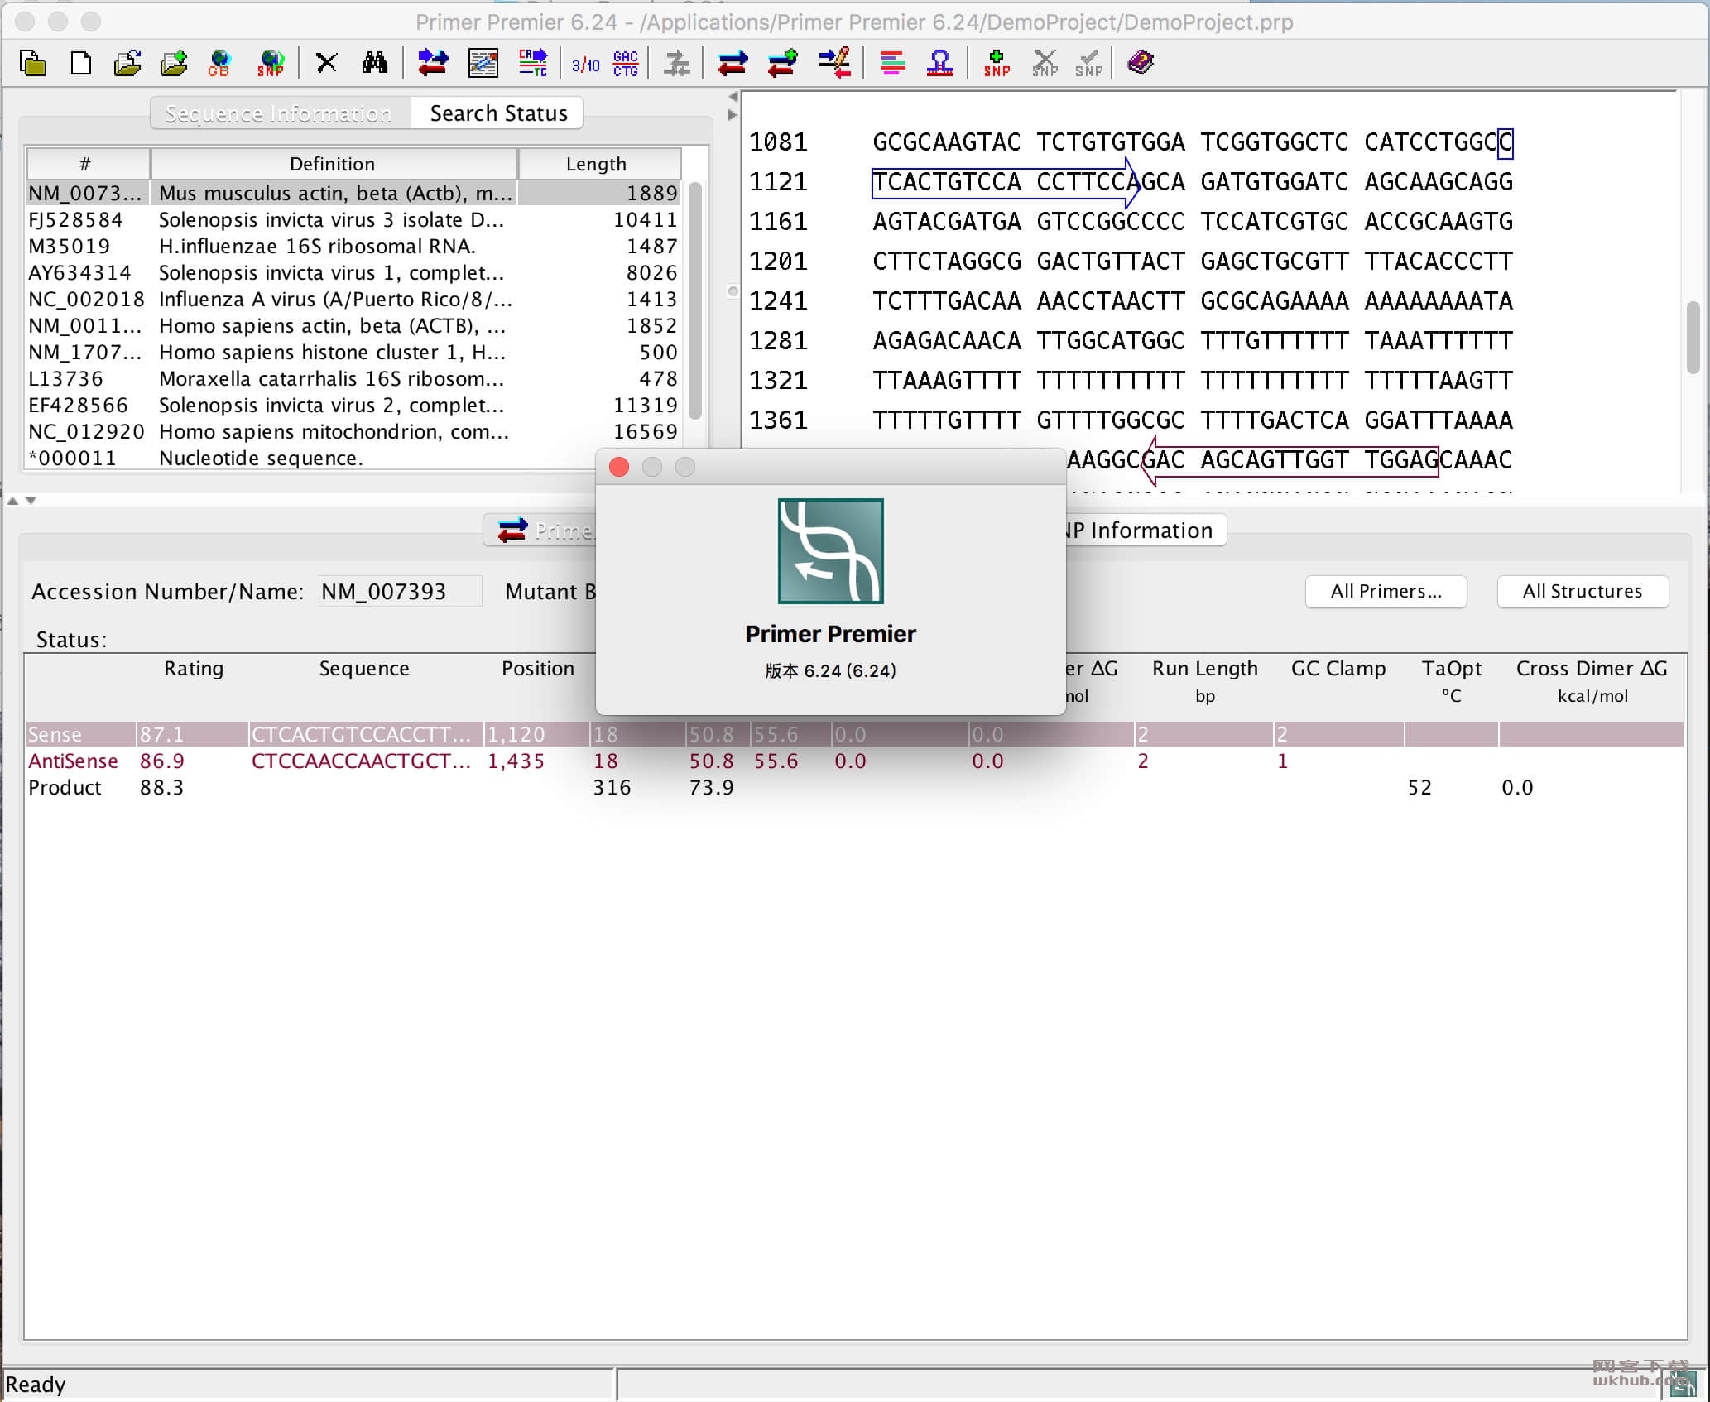Select EF428566 Solenopsis invicta virus 2 row
1710x1402 pixels.
click(x=353, y=405)
